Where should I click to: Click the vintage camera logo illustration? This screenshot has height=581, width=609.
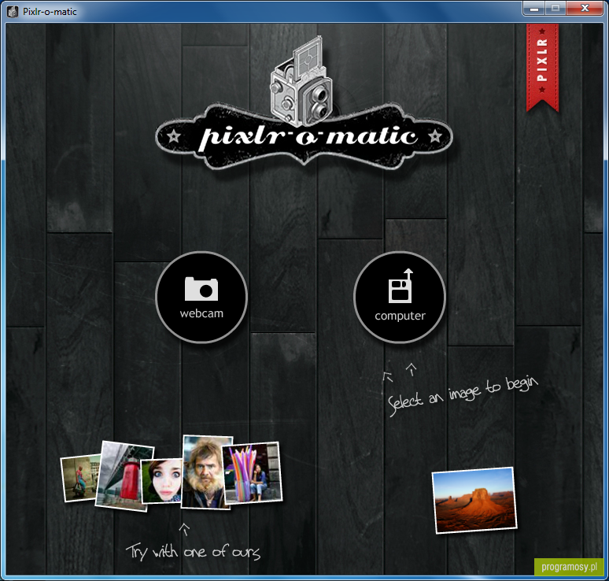click(301, 81)
